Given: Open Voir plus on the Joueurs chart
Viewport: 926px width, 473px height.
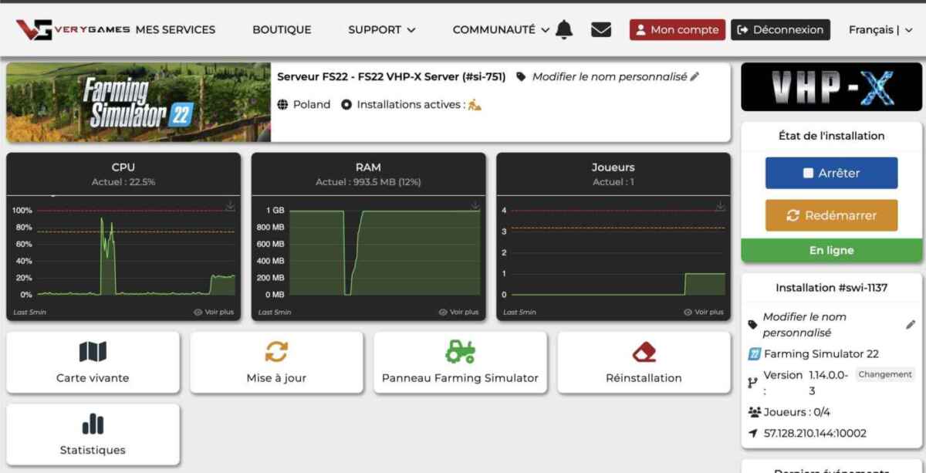Looking at the screenshot, I should click(705, 312).
